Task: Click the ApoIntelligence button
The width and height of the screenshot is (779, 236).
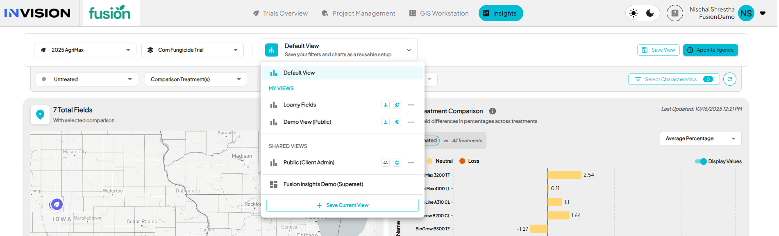Action: [x=710, y=50]
